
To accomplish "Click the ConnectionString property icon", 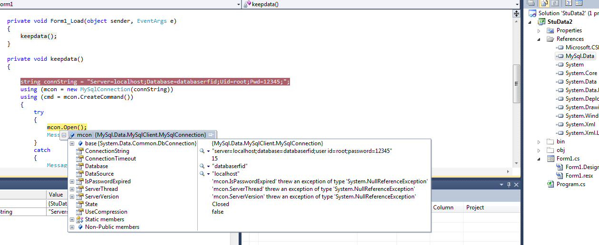I will (80, 151).
